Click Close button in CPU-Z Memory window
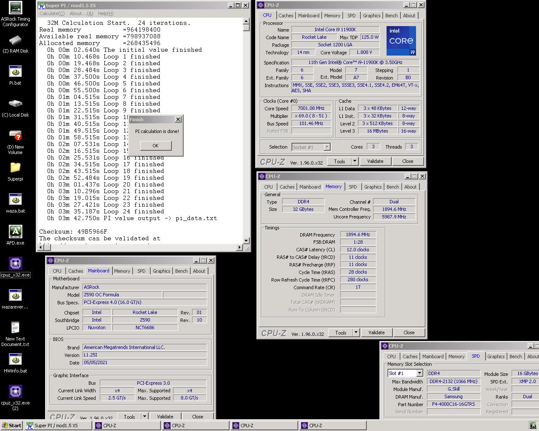Viewport: 539px width, 431px height. click(409, 333)
